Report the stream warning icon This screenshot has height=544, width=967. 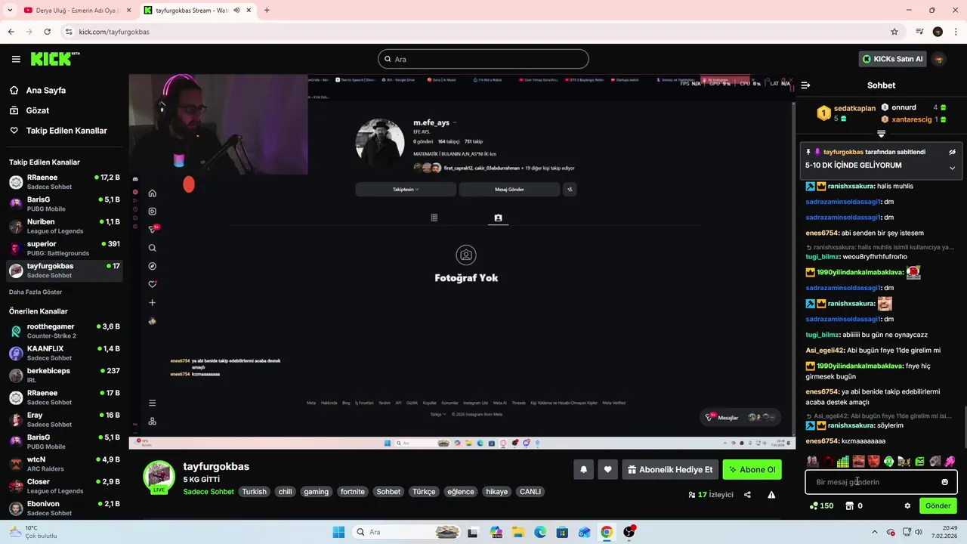(771, 495)
